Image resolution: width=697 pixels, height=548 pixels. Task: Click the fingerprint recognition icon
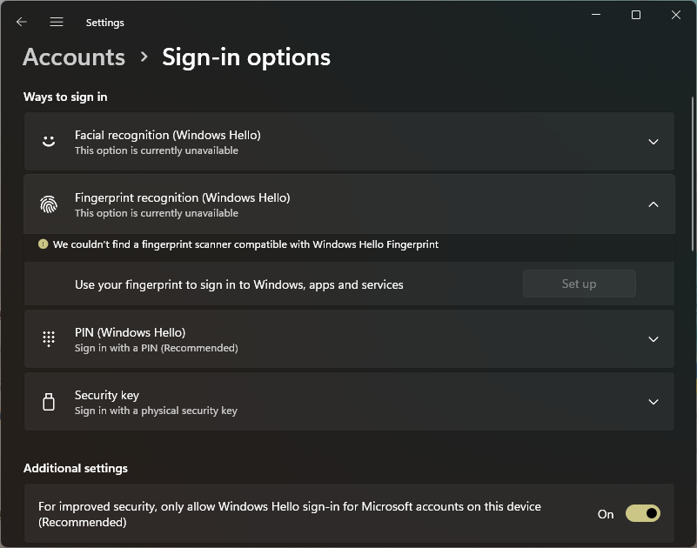[49, 204]
